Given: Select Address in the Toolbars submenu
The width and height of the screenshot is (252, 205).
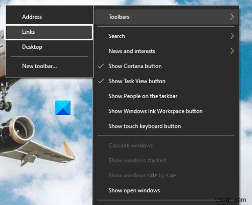Looking at the screenshot, I should pyautogui.click(x=49, y=17).
